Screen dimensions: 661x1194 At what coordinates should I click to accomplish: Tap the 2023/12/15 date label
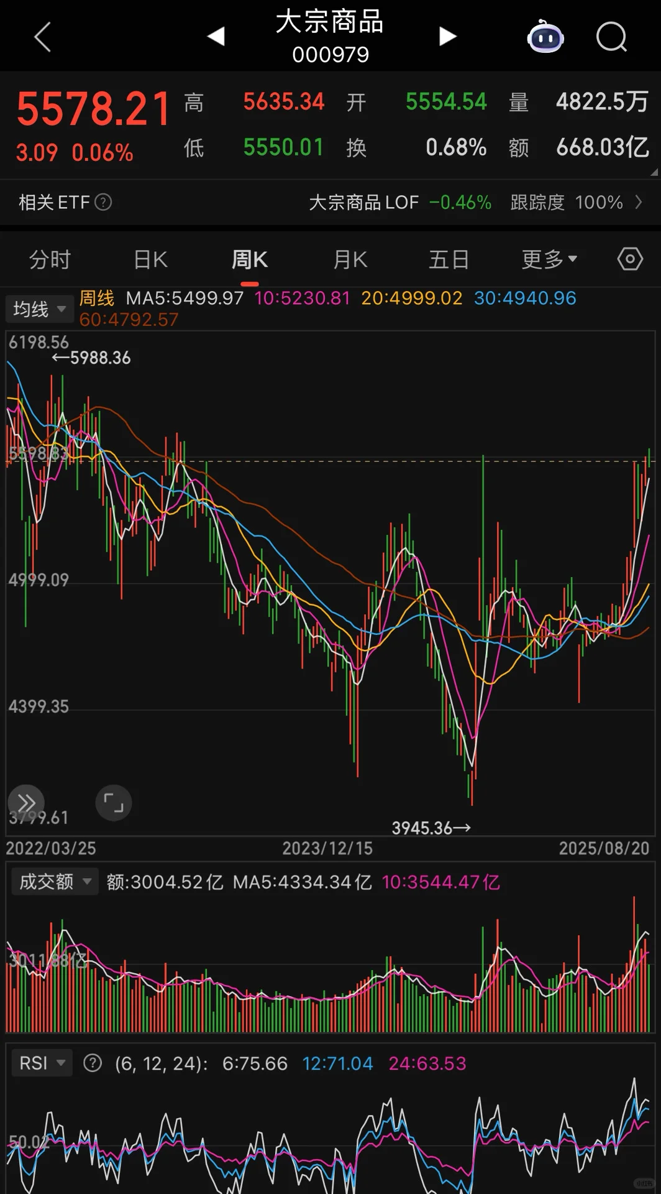click(x=327, y=848)
